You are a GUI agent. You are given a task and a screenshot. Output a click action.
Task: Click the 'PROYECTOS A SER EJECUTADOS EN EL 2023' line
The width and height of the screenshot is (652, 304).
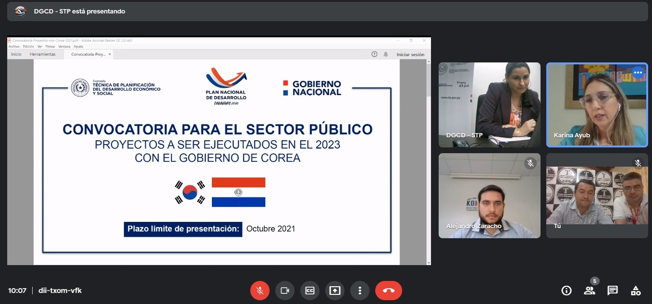tap(218, 144)
